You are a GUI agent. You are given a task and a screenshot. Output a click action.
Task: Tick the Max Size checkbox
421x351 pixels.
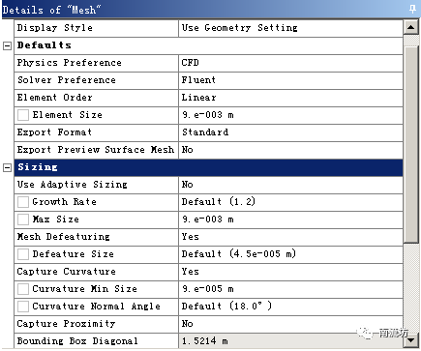click(x=23, y=219)
